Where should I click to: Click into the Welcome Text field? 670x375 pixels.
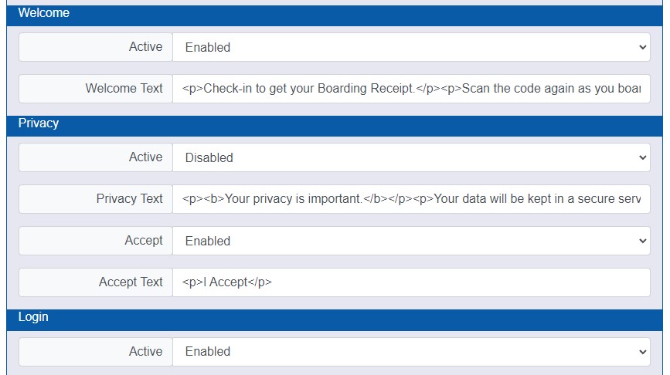click(410, 89)
